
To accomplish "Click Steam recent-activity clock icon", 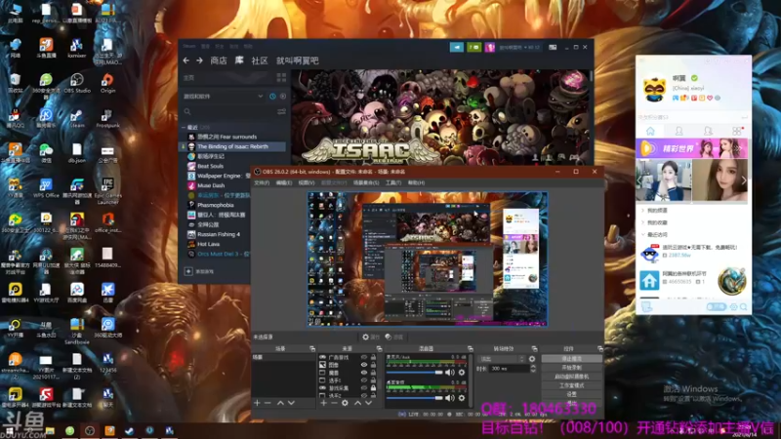I will (272, 96).
